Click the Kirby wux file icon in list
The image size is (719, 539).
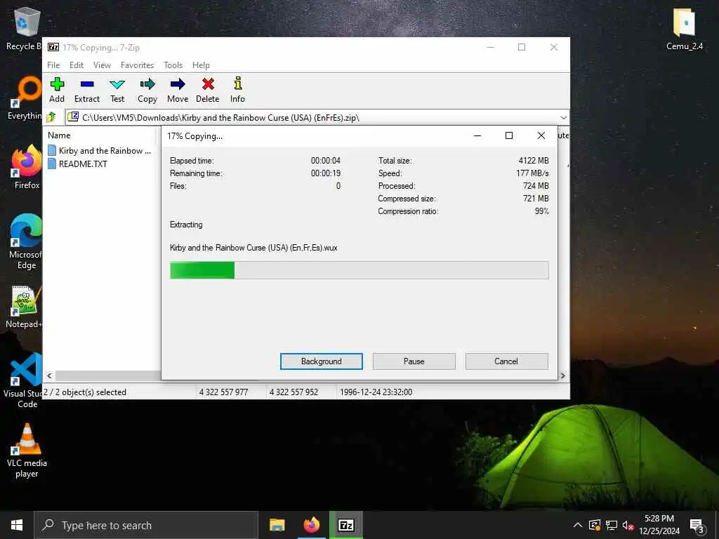pos(52,150)
